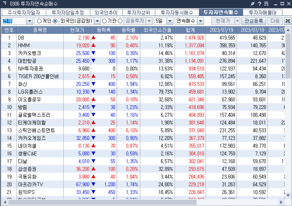The width and height of the screenshot is (292, 206).
Task: Click the horizontal scrollbar thumb
Action: pos(102,202)
